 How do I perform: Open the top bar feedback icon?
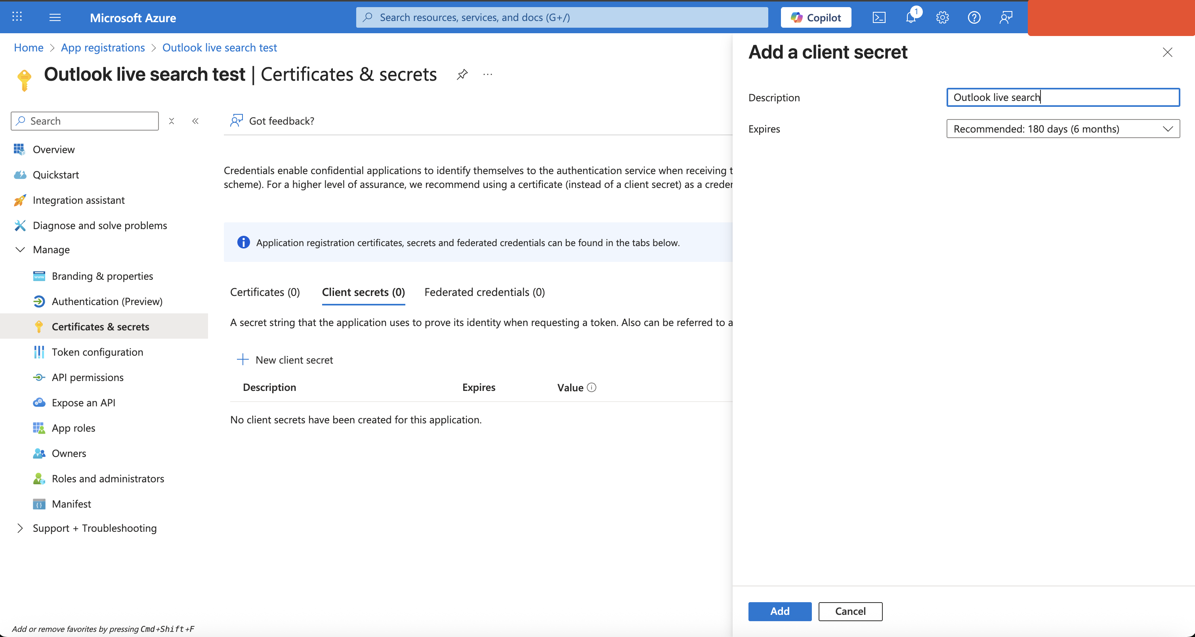pos(1005,17)
